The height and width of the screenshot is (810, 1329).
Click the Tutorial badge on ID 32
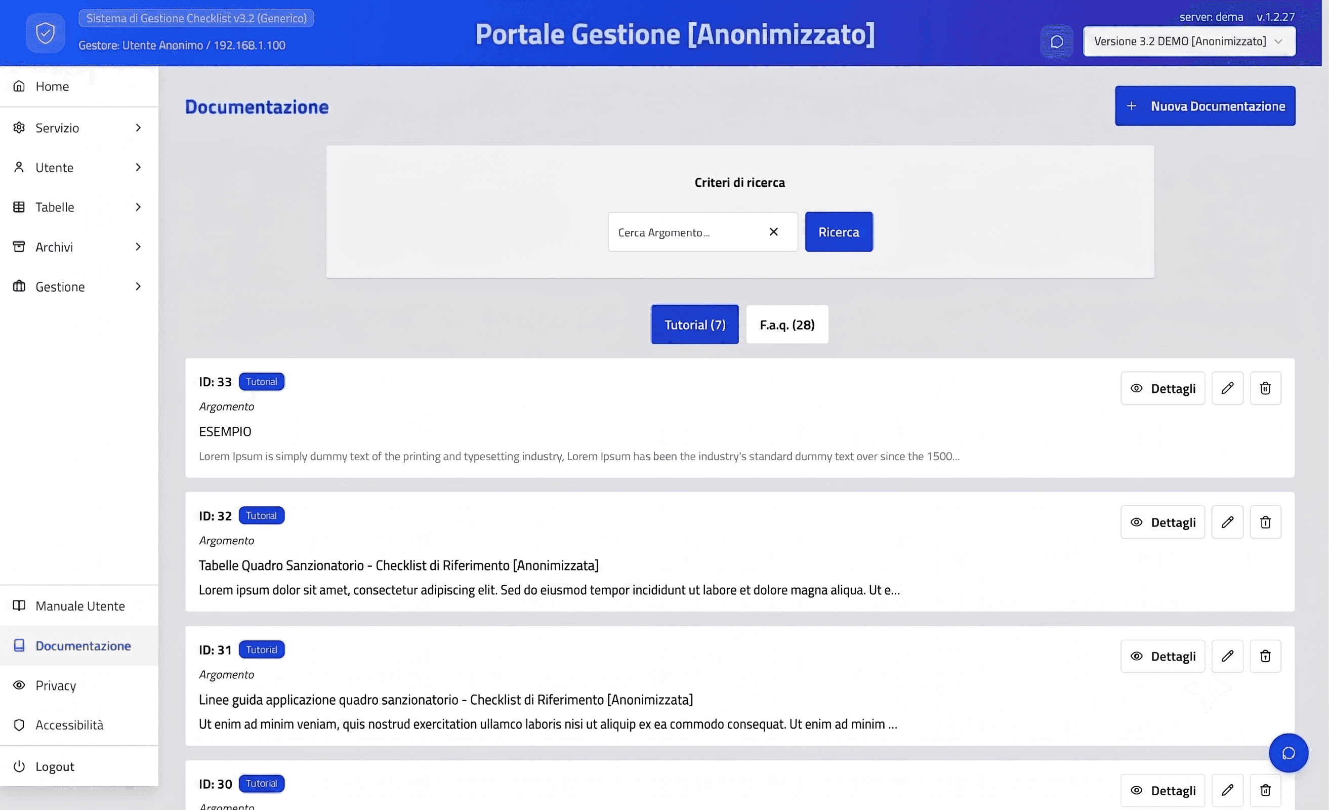pos(262,515)
